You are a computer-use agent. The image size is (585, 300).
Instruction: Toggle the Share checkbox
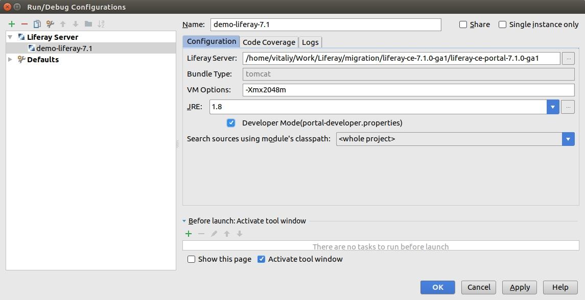pos(463,24)
